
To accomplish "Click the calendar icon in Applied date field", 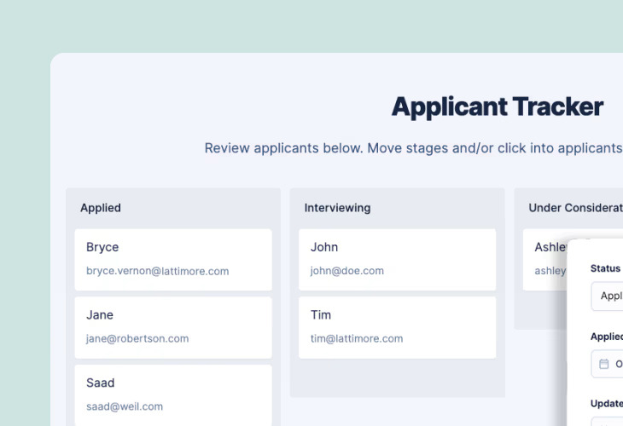I will click(x=603, y=364).
